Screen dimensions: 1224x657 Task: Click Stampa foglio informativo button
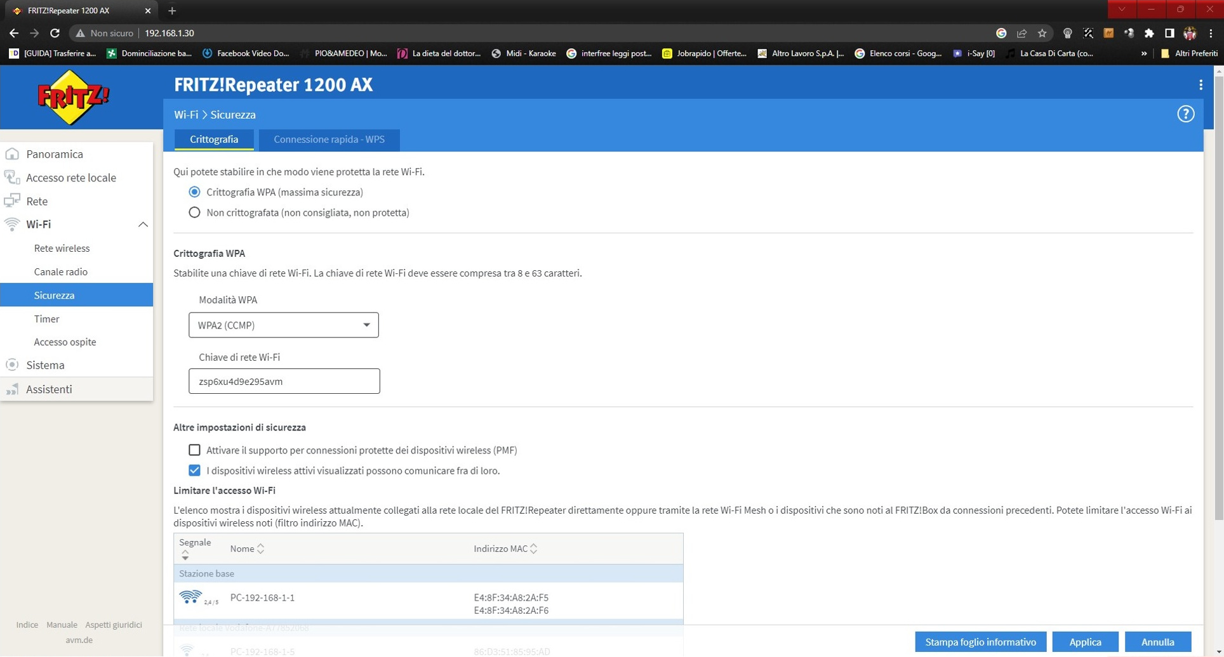980,642
